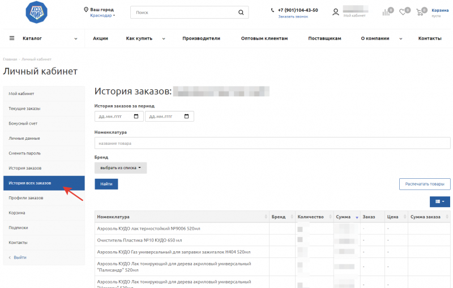Select Сменить пароль in sidebar
453x288 pixels.
[x=44, y=153]
